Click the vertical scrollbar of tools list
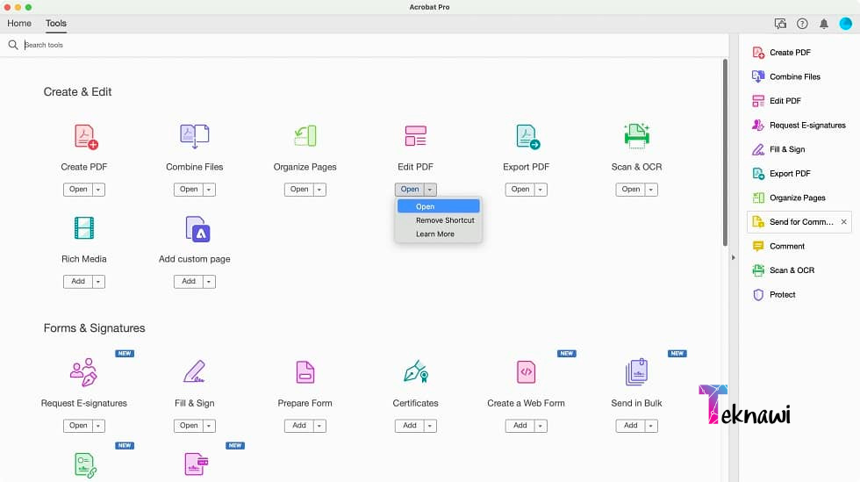The width and height of the screenshot is (860, 482). [725, 153]
